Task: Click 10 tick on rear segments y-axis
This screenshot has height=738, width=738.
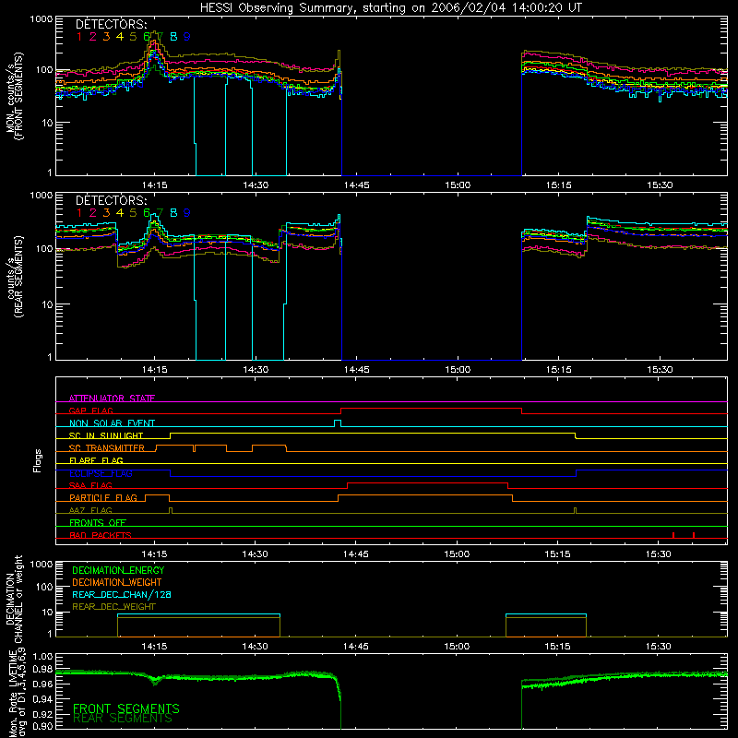Action: (x=47, y=304)
